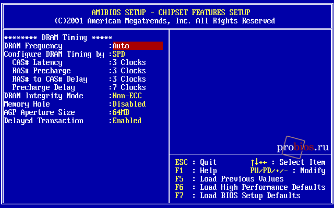Click the F6 key hint
Image resolution: width=334 pixels, height=208 pixels.
[x=179, y=187]
